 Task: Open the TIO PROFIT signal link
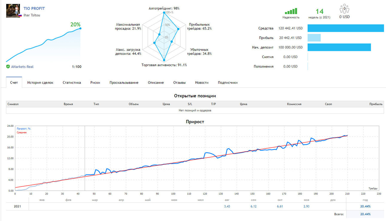coord(34,8)
